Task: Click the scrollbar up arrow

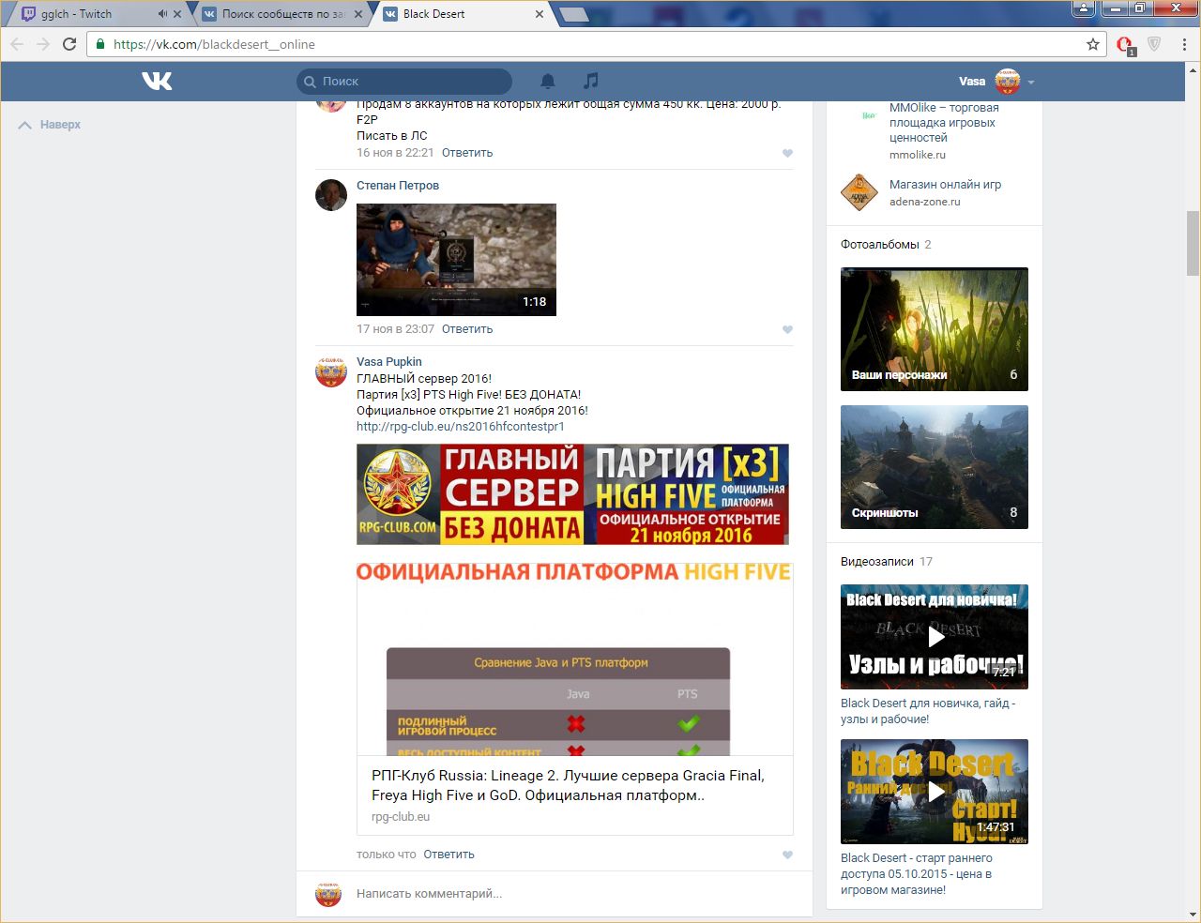Action: pos(1193,69)
